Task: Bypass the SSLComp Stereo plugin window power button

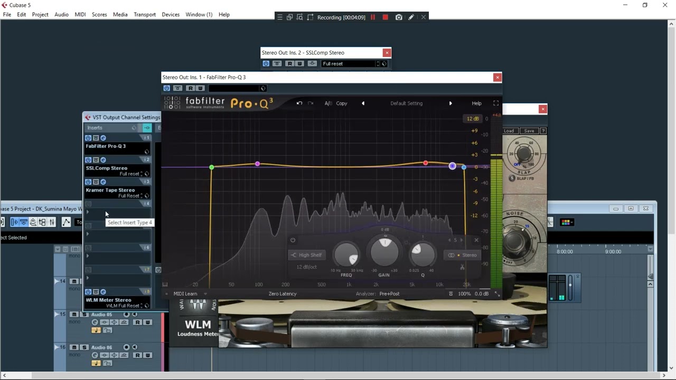Action: (x=266, y=63)
